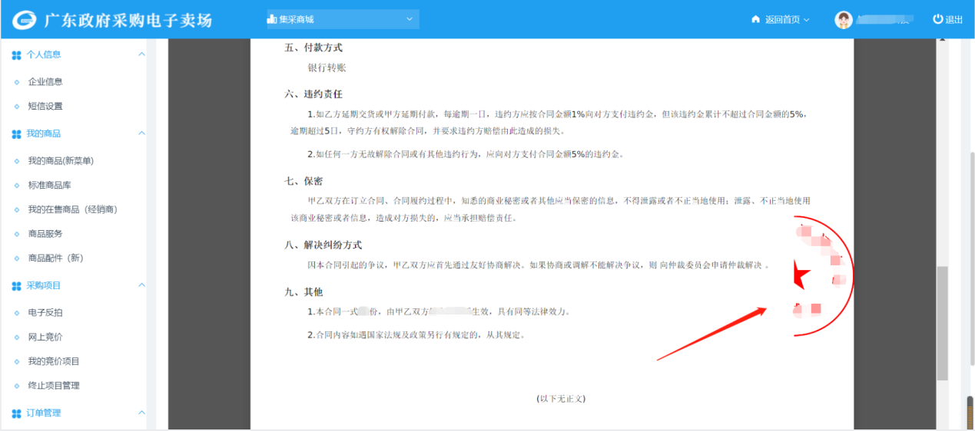Click the power icon for 退出

tap(937, 19)
